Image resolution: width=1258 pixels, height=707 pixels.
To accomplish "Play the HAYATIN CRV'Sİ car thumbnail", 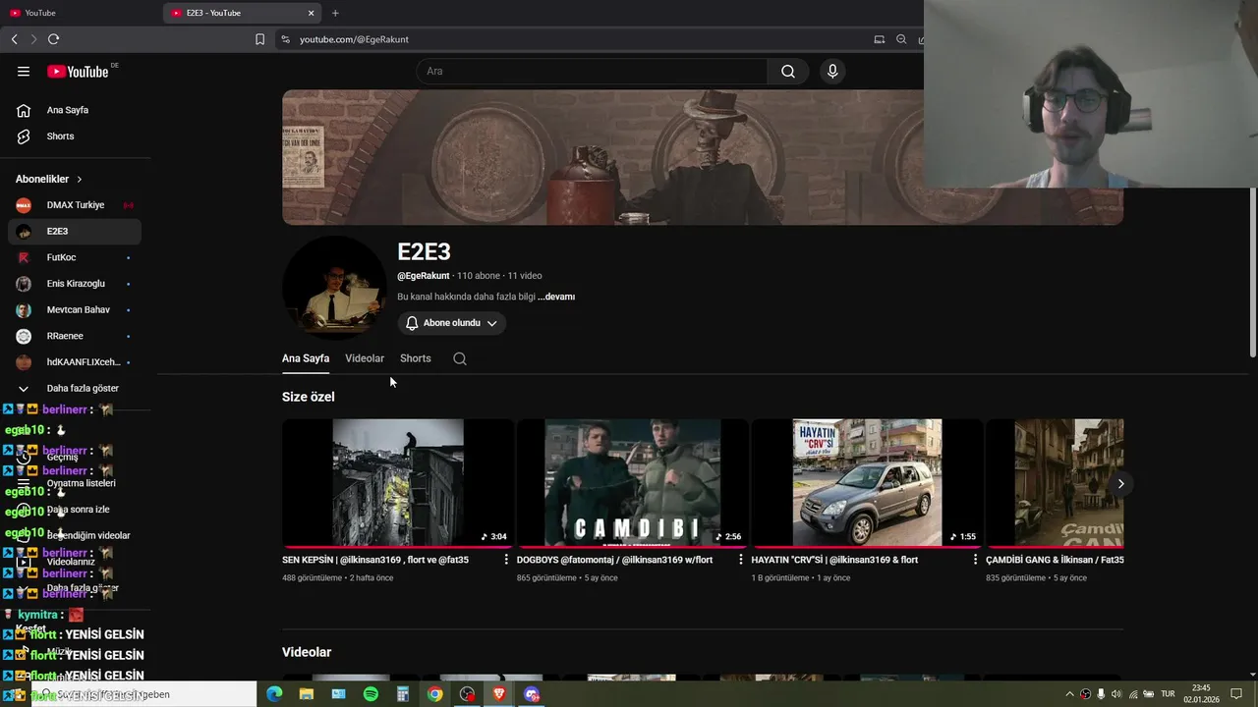I will tap(868, 482).
